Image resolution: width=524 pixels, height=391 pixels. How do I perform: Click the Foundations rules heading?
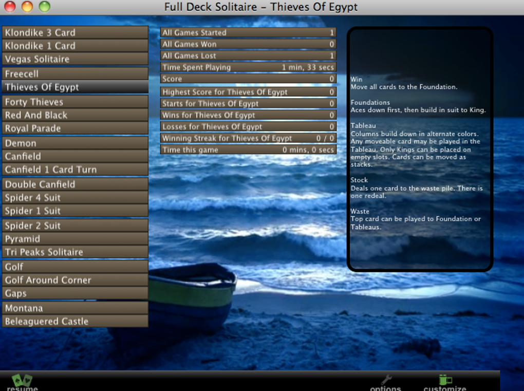click(x=370, y=102)
